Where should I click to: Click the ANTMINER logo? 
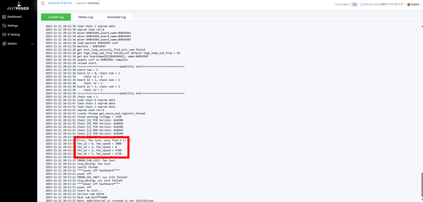(19, 6)
